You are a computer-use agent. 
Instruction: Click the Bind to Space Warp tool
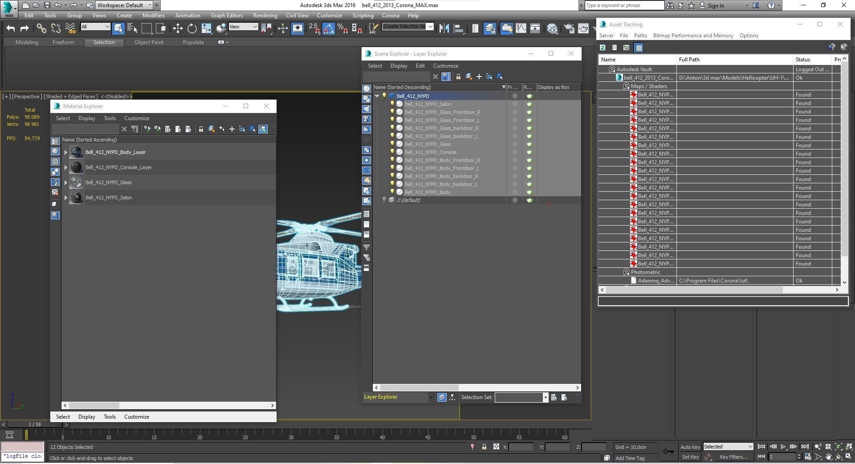(70, 28)
